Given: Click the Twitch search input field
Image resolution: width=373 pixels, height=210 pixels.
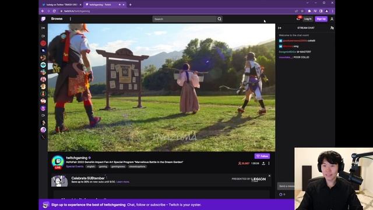Looking at the screenshot, I should coord(184,19).
